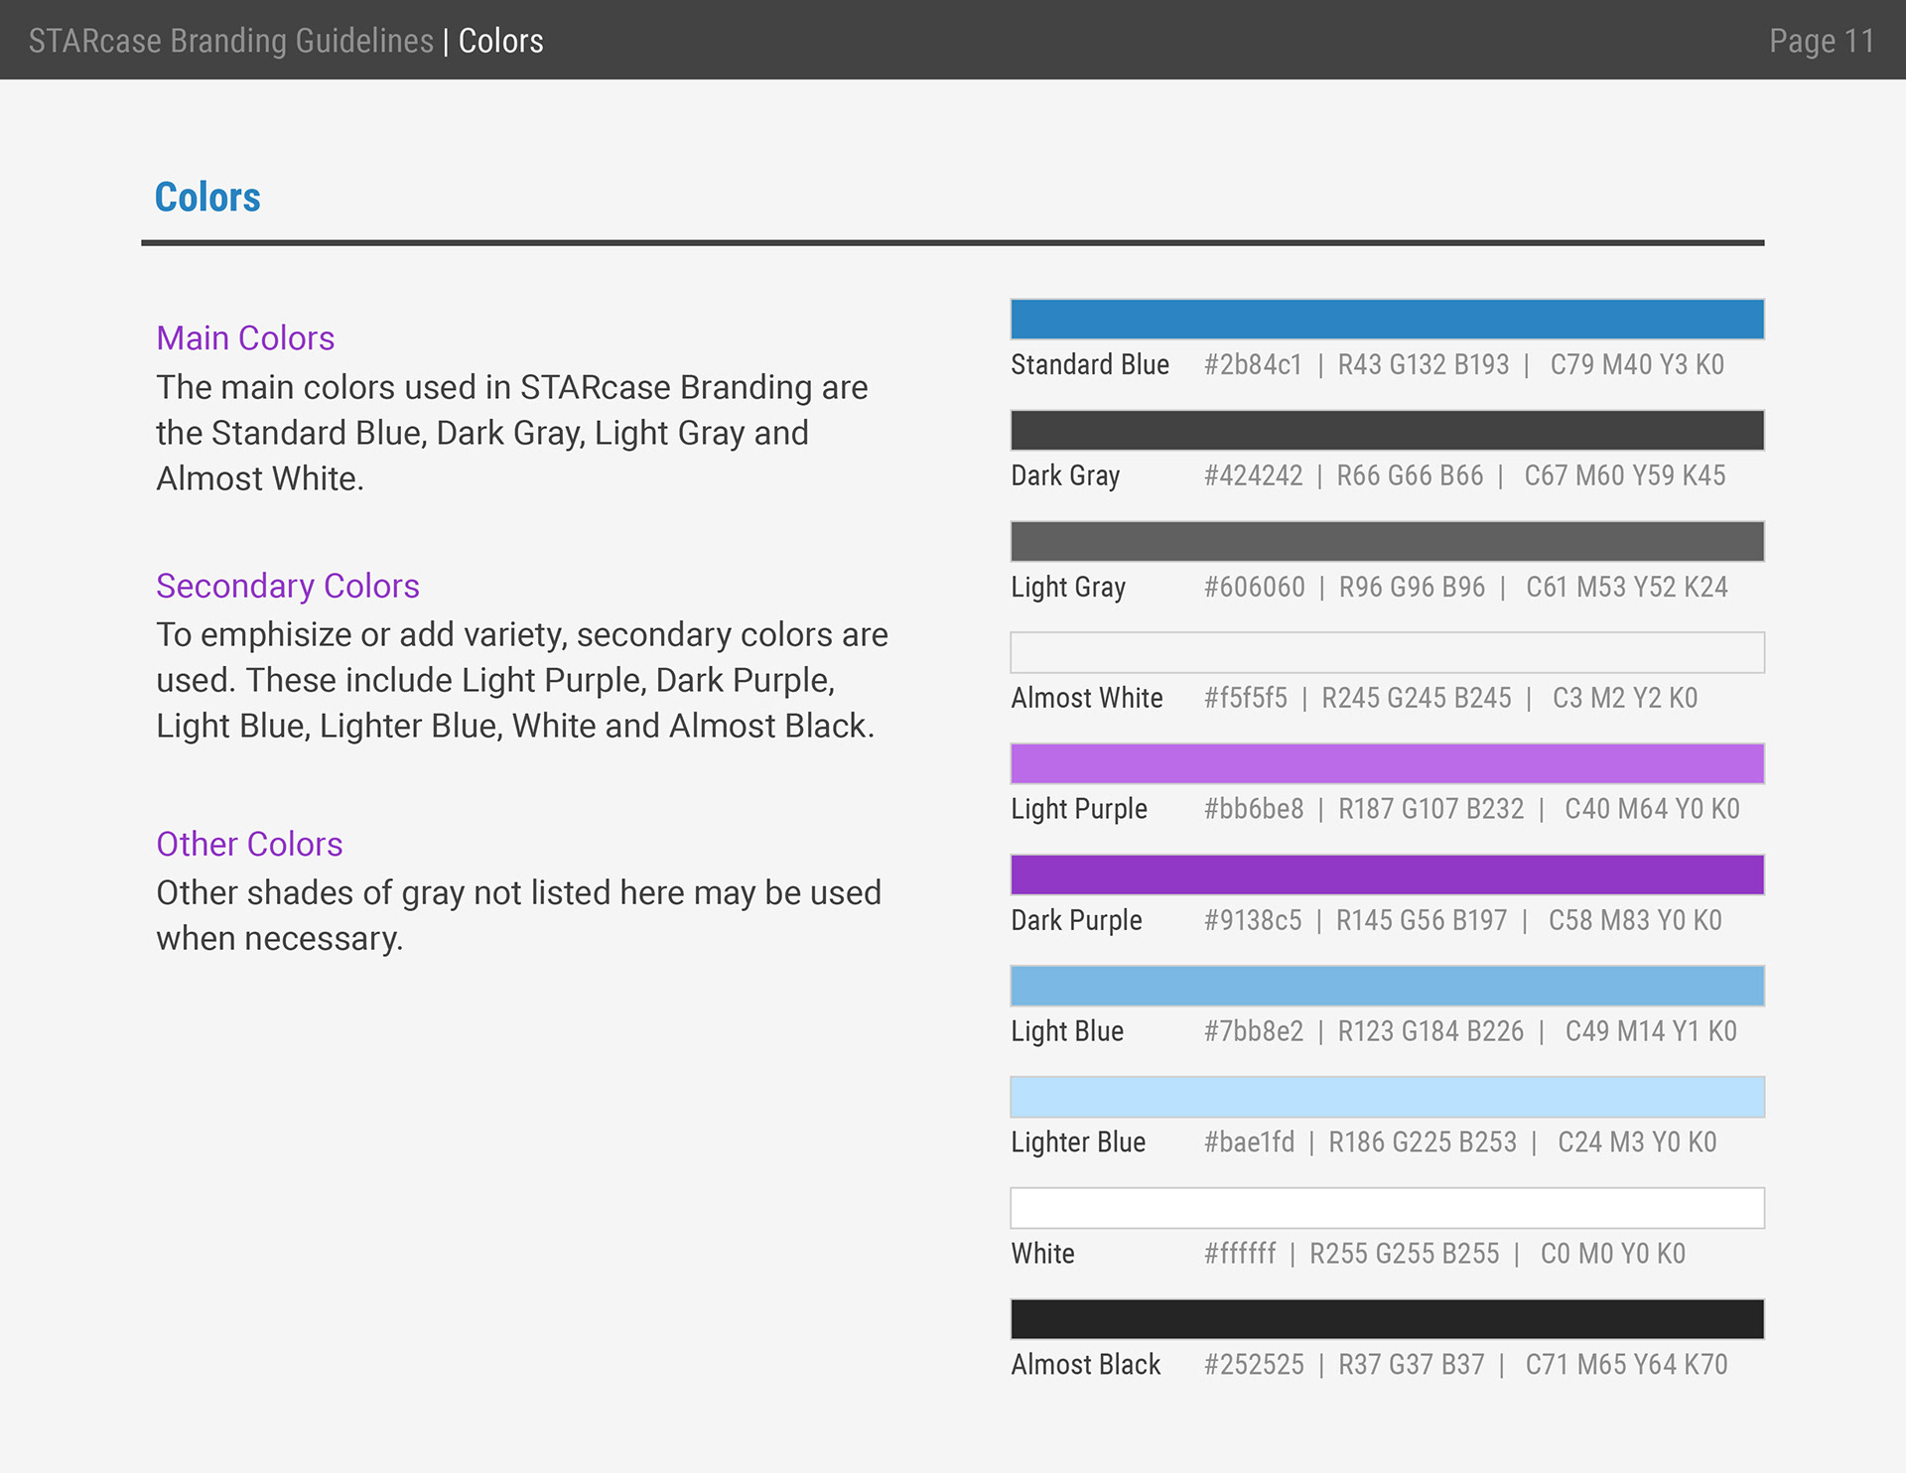The height and width of the screenshot is (1473, 1906).
Task: Click STARcase Branding Guidelines header text
Action: click(230, 41)
